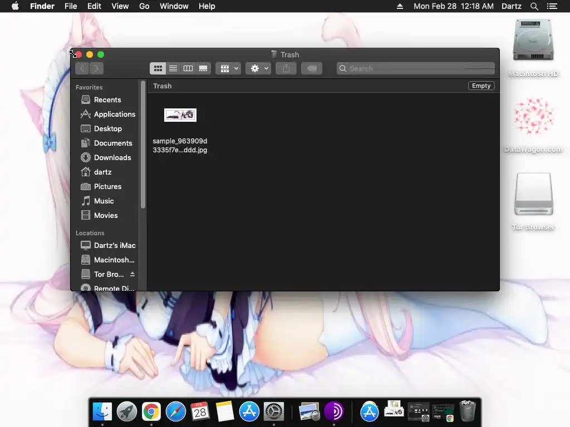
Task: Open the group-by arrangement dropdown
Action: tap(228, 68)
